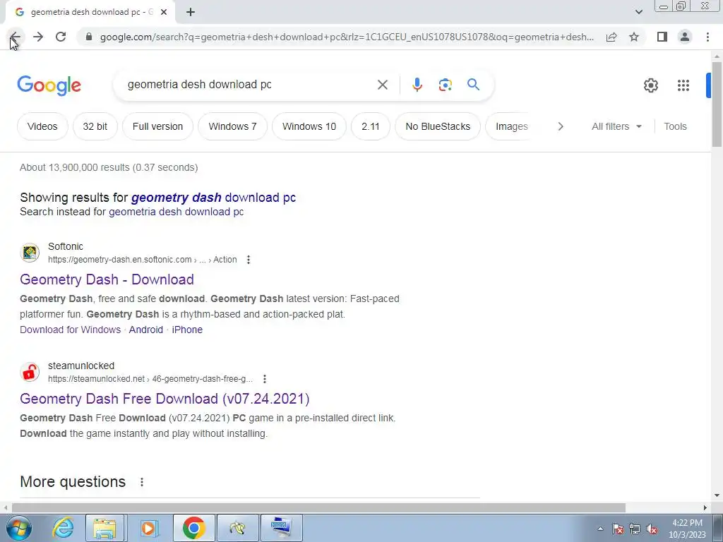Apply the No BlueStacks filter chip

pyautogui.click(x=438, y=126)
